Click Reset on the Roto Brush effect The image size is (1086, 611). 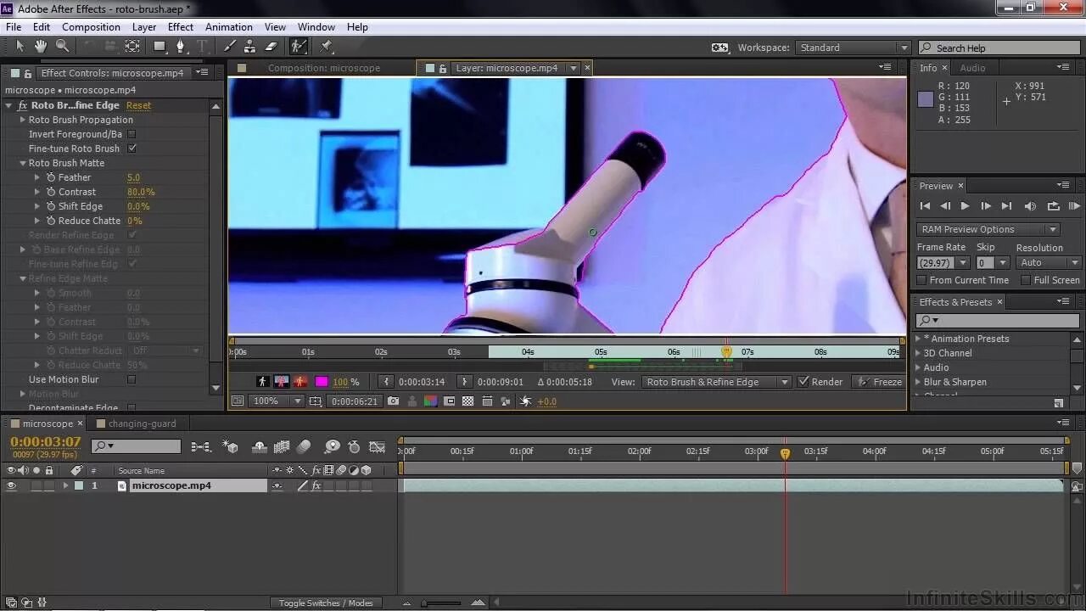click(138, 104)
